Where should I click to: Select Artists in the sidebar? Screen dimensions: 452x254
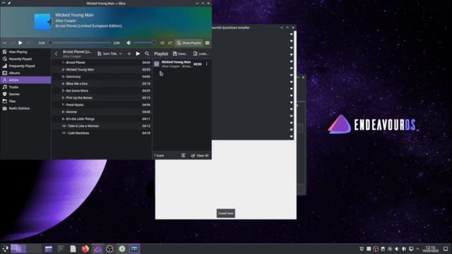[x=25, y=80]
